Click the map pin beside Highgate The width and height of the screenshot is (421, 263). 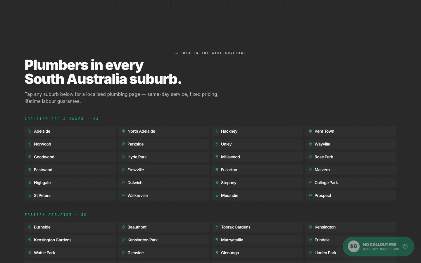(30, 183)
